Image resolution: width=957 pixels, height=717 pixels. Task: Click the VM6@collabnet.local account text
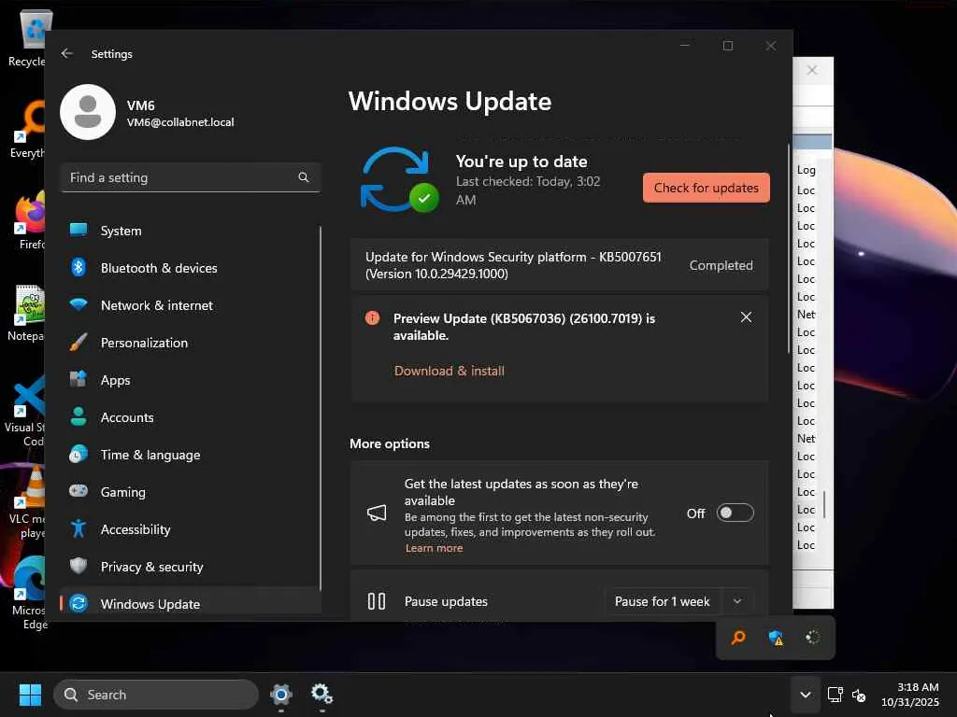[x=180, y=122]
